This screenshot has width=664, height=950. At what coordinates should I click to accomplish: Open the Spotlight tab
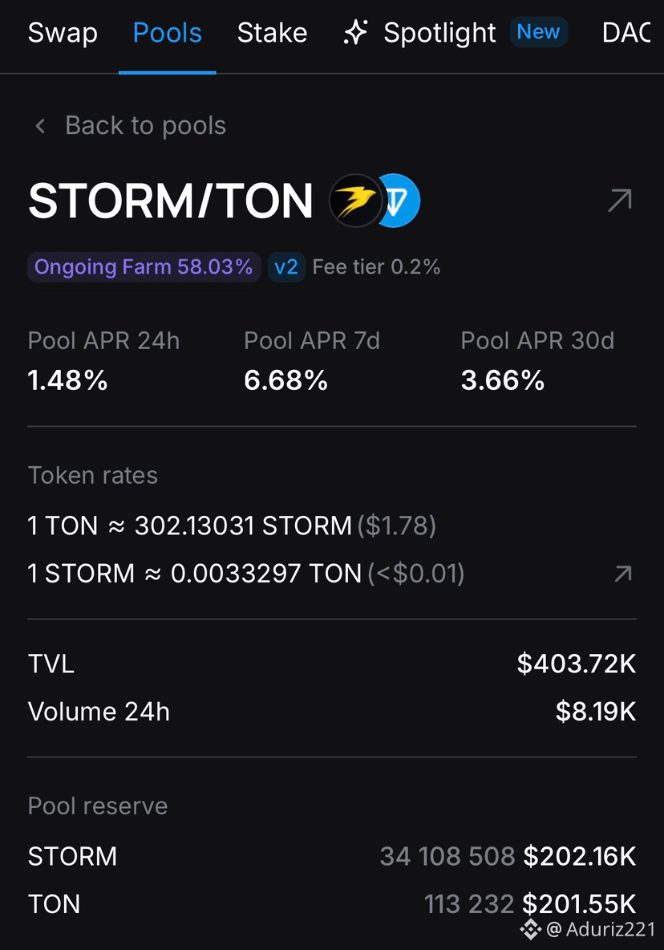(439, 33)
